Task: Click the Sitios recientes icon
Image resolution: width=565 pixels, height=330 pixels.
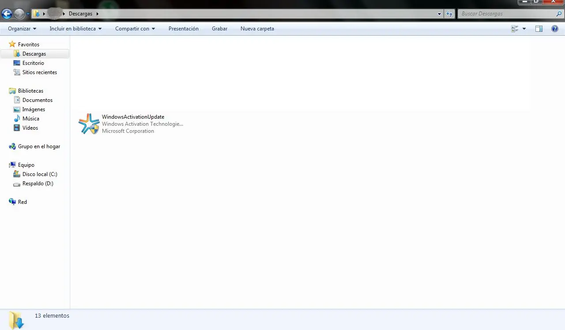Action: [x=17, y=72]
